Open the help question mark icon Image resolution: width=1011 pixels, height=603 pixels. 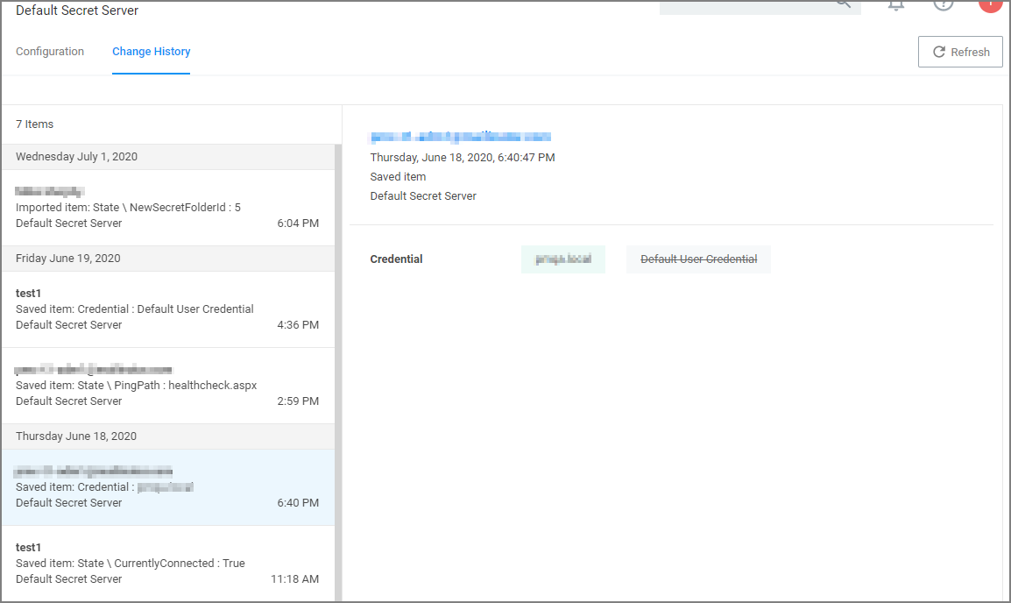pyautogui.click(x=943, y=4)
